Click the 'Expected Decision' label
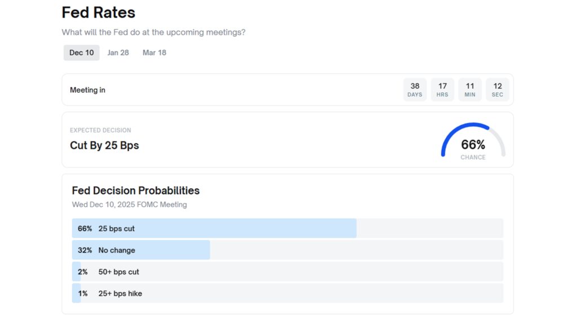Screen dimensions: 577x315 coord(100,130)
